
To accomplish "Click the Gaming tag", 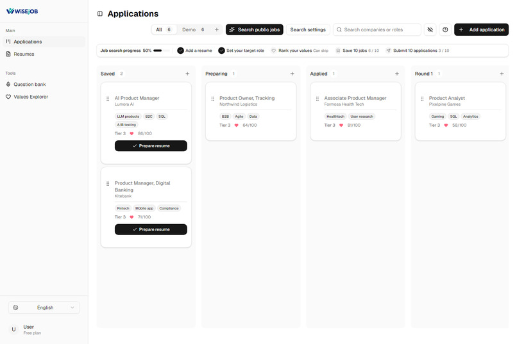I will click(x=437, y=117).
